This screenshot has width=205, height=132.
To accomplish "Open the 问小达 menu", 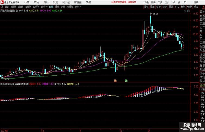I will (66, 2).
